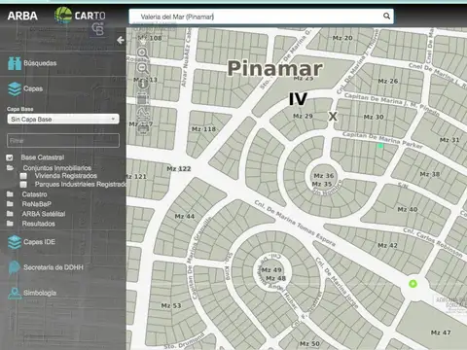The height and width of the screenshot is (350, 467).
Task: Click the ARBA logo
Action: coord(22,16)
